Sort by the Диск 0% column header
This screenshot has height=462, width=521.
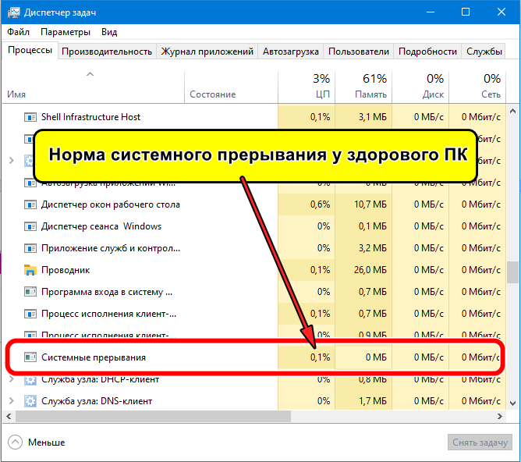click(420, 87)
